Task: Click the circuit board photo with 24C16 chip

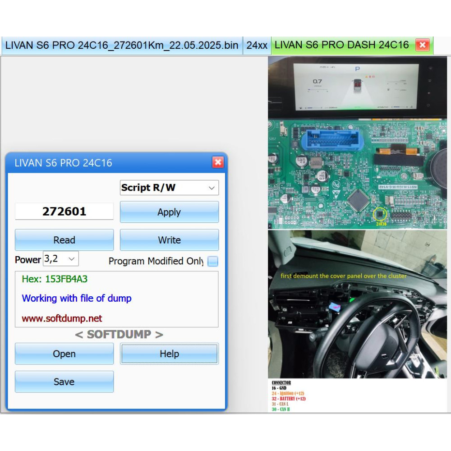Action: 358,174
